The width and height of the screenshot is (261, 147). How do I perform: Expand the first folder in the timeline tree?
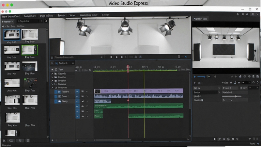[x=52, y=73]
